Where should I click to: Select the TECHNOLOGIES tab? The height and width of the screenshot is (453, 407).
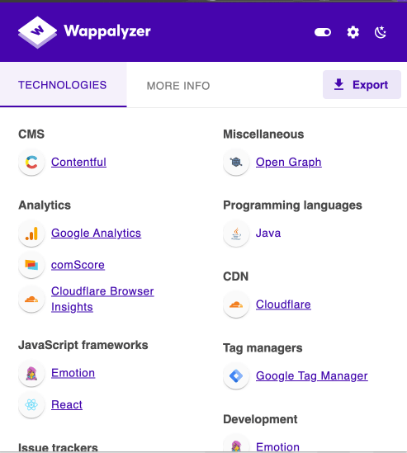point(63,85)
